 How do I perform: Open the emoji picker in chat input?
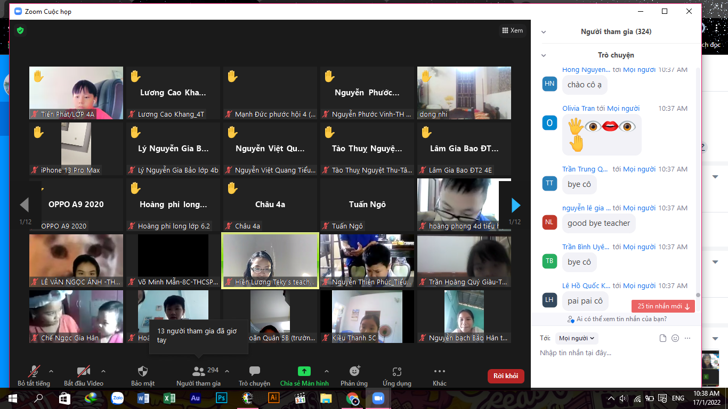click(675, 338)
